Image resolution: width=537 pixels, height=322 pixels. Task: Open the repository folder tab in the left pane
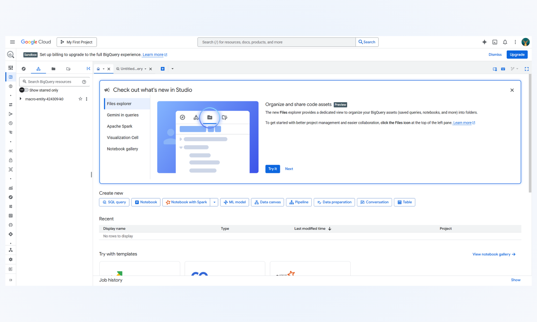(68, 69)
